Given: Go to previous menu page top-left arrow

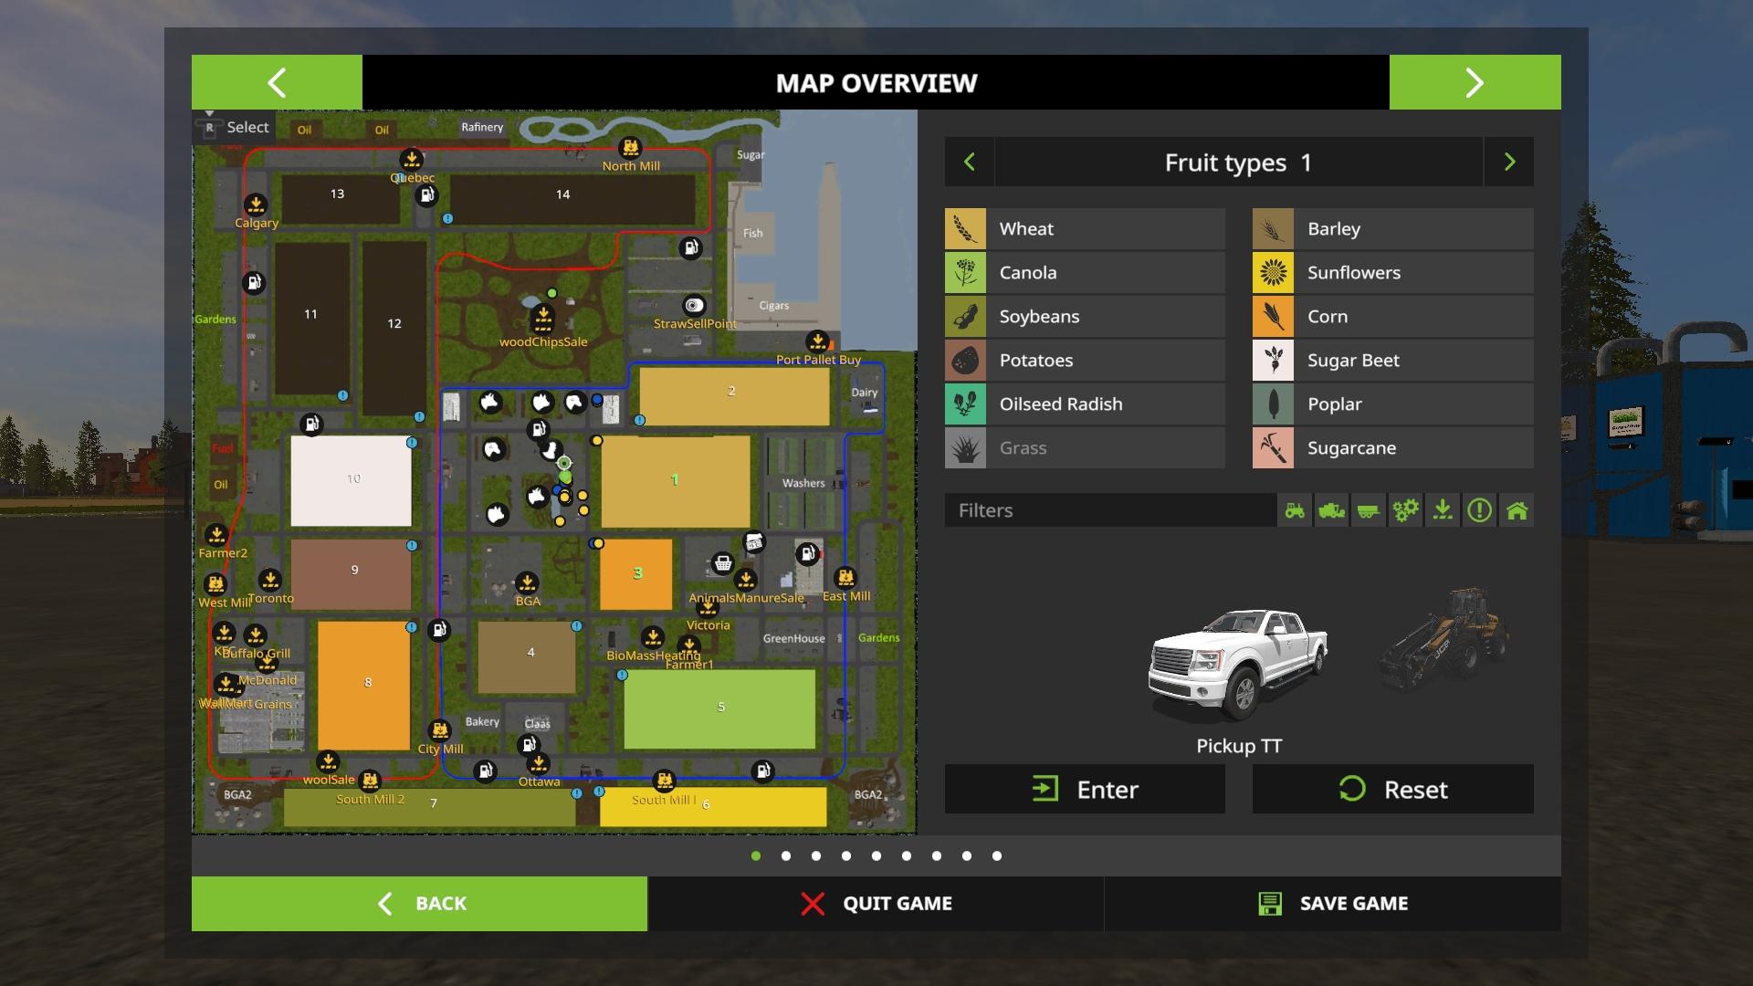Looking at the screenshot, I should coord(277,83).
